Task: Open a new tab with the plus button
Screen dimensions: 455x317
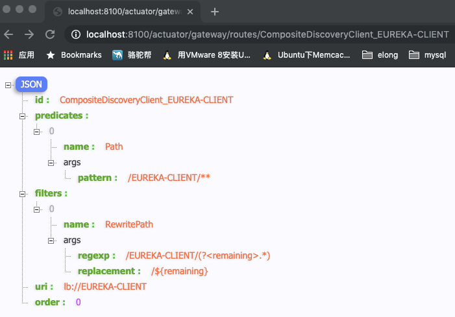Action: pyautogui.click(x=215, y=12)
